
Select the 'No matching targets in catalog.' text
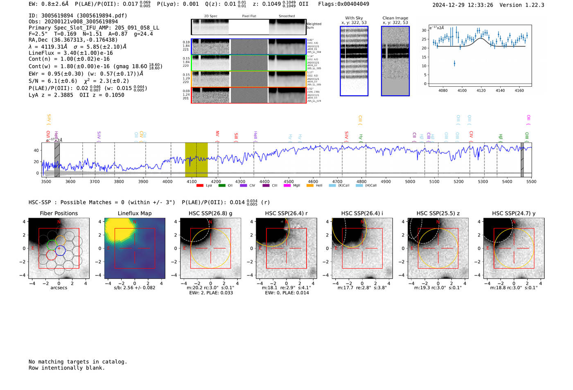point(78,362)
